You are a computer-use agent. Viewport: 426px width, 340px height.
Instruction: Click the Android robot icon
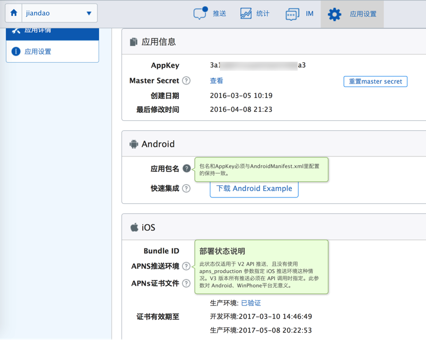pyautogui.click(x=134, y=144)
